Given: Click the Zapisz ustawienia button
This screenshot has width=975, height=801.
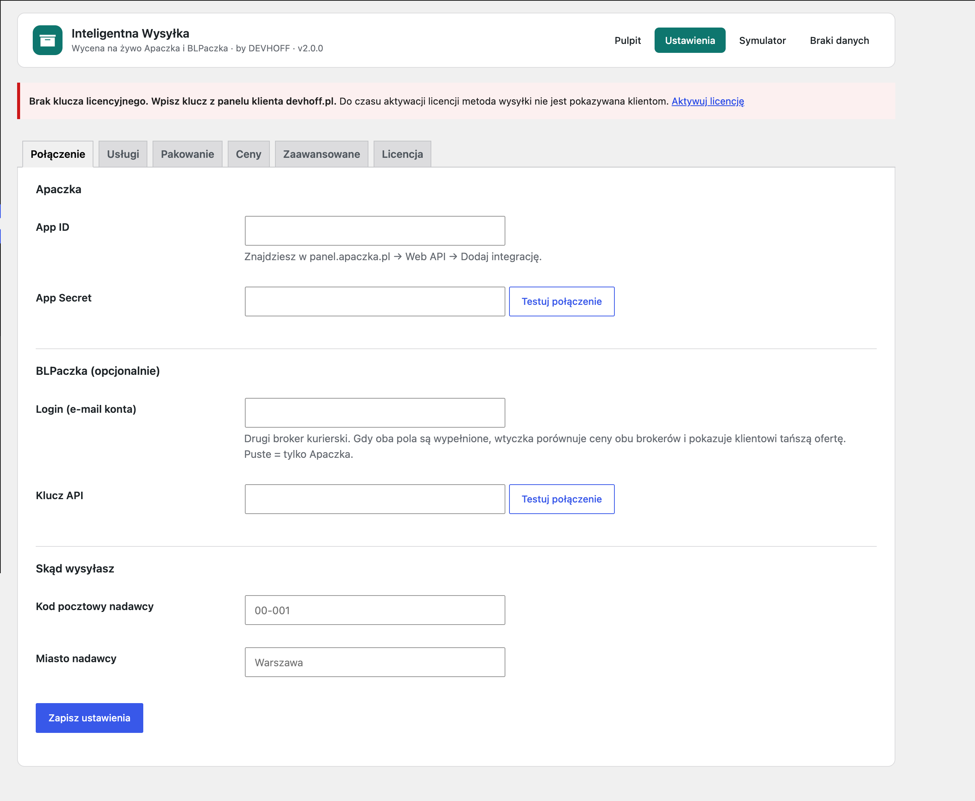Looking at the screenshot, I should click(x=89, y=718).
